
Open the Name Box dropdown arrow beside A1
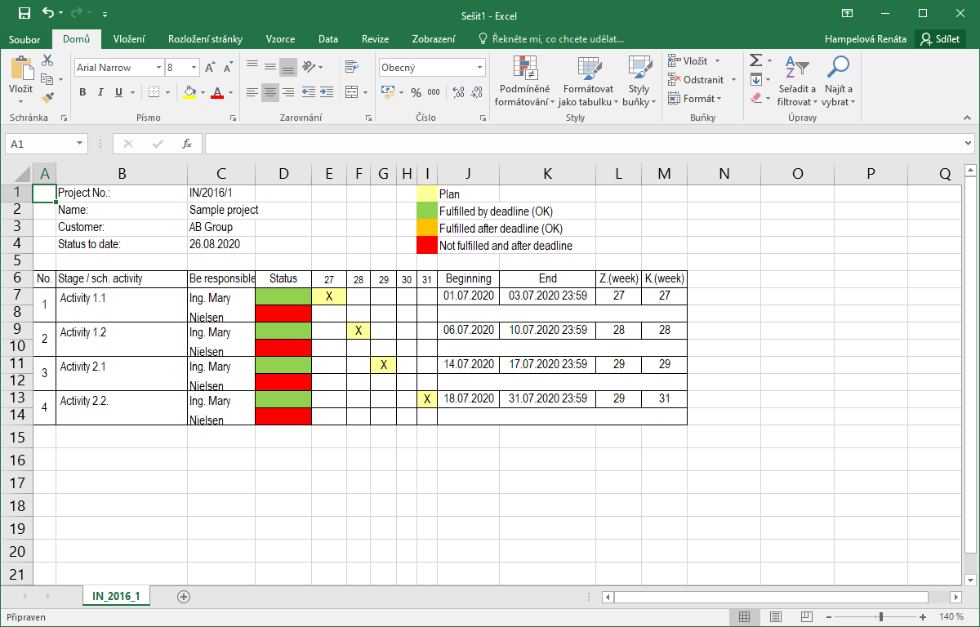(x=79, y=144)
